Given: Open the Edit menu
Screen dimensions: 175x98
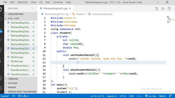Looking at the screenshot, I should (x=12, y=2).
